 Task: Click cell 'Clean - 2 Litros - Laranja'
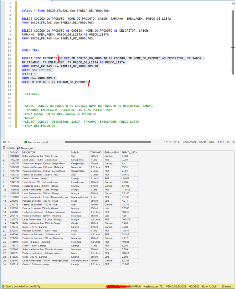coord(45,178)
